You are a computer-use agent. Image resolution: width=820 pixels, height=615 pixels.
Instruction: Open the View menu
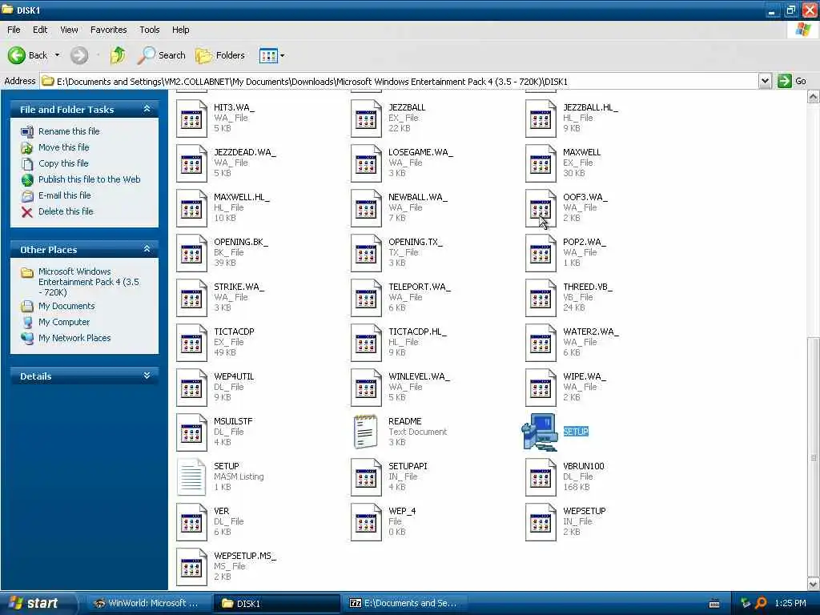click(x=69, y=30)
